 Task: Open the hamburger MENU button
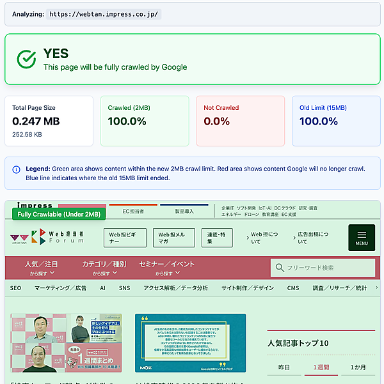point(362,238)
